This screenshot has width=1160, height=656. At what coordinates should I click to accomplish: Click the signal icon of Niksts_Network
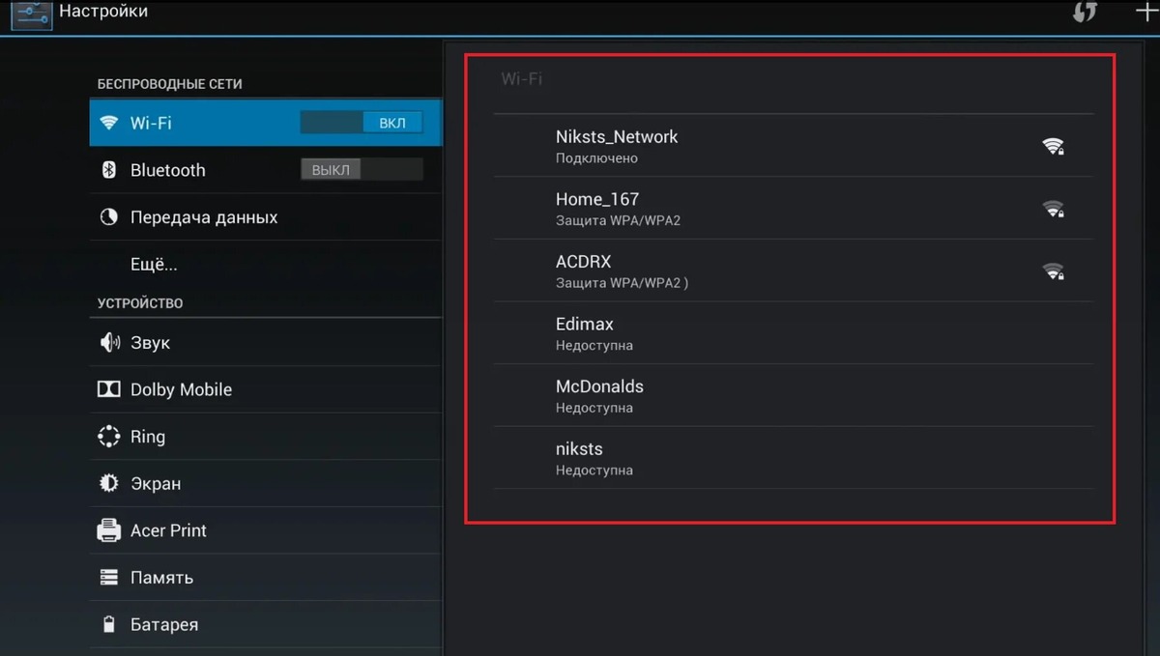coord(1054,146)
